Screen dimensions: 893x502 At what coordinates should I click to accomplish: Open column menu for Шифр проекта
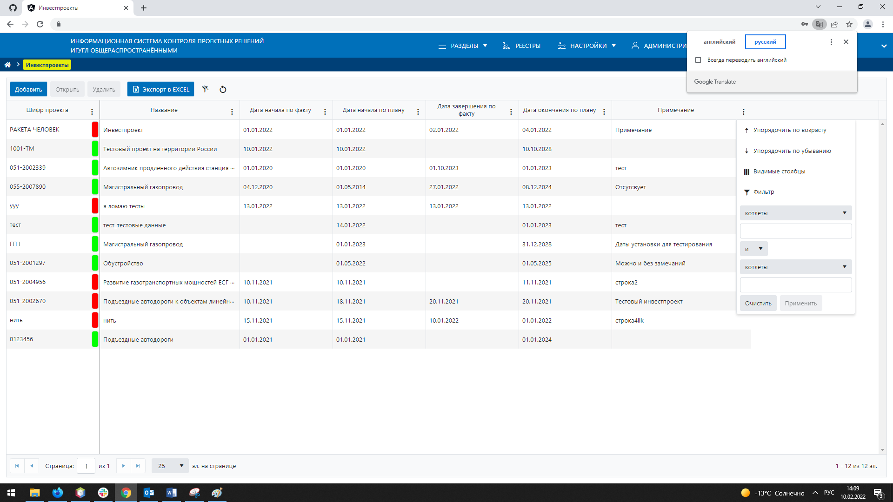click(92, 112)
